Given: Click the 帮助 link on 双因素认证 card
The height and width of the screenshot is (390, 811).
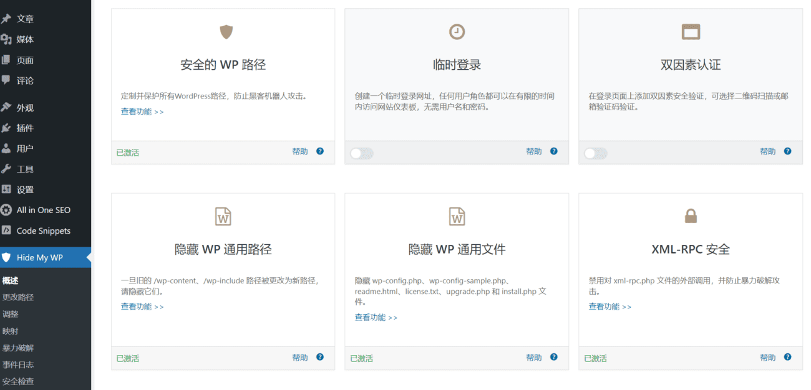Looking at the screenshot, I should [x=767, y=151].
